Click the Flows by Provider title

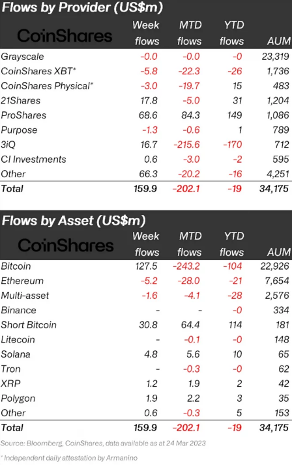click(x=82, y=7)
